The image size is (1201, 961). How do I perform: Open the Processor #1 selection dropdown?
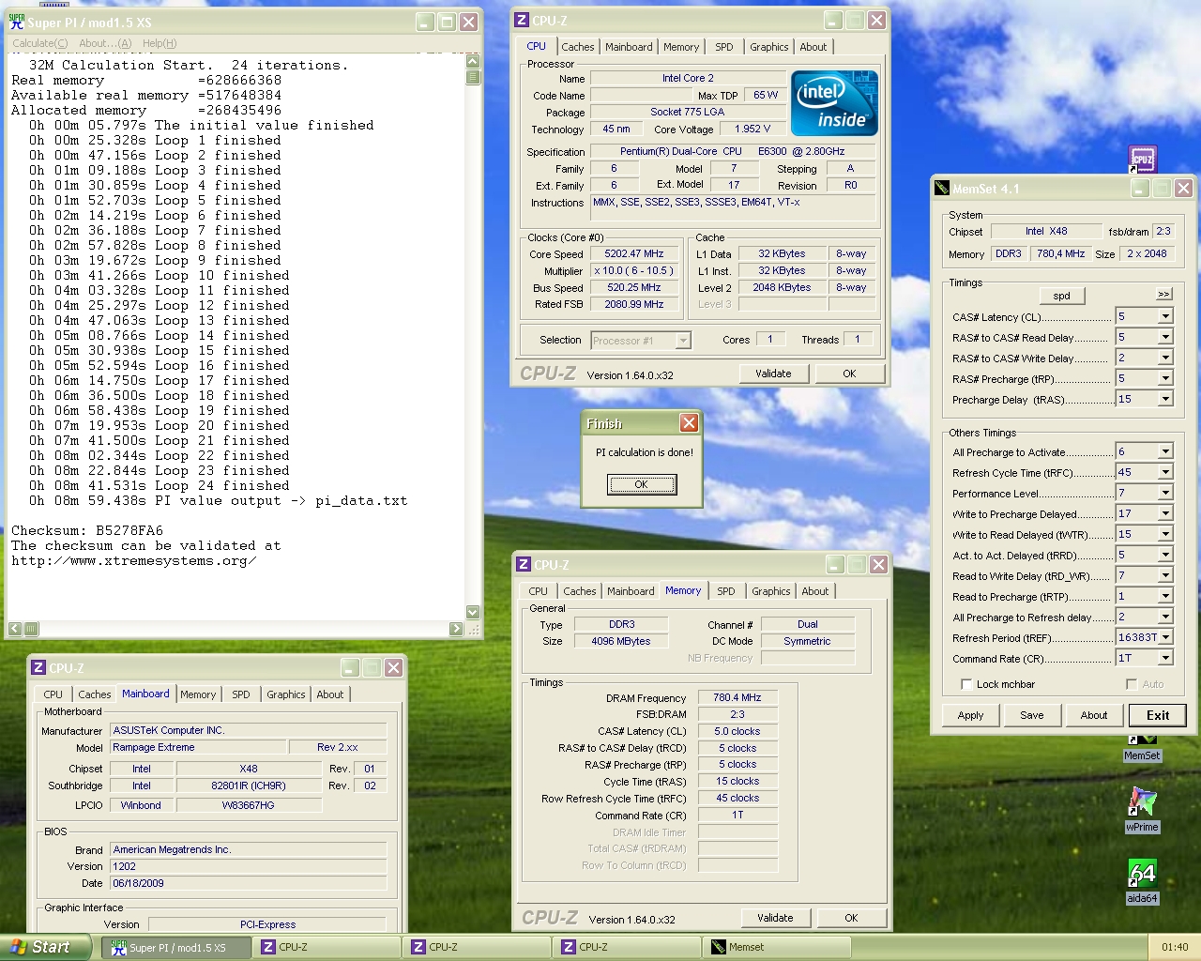click(x=683, y=341)
